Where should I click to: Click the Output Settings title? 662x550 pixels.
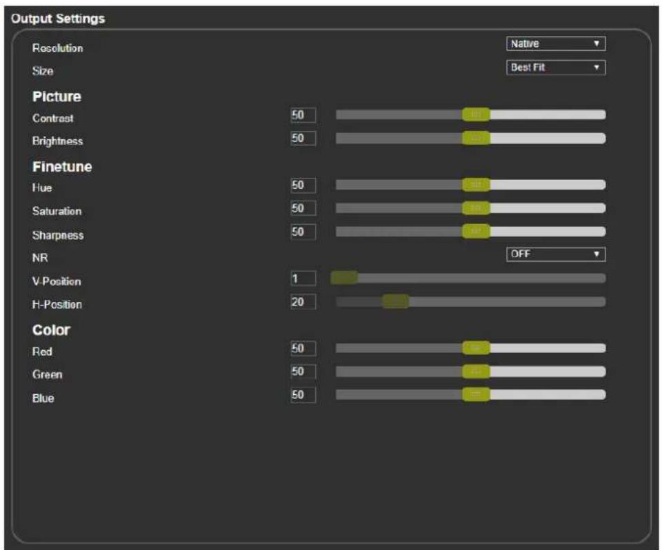[58, 19]
